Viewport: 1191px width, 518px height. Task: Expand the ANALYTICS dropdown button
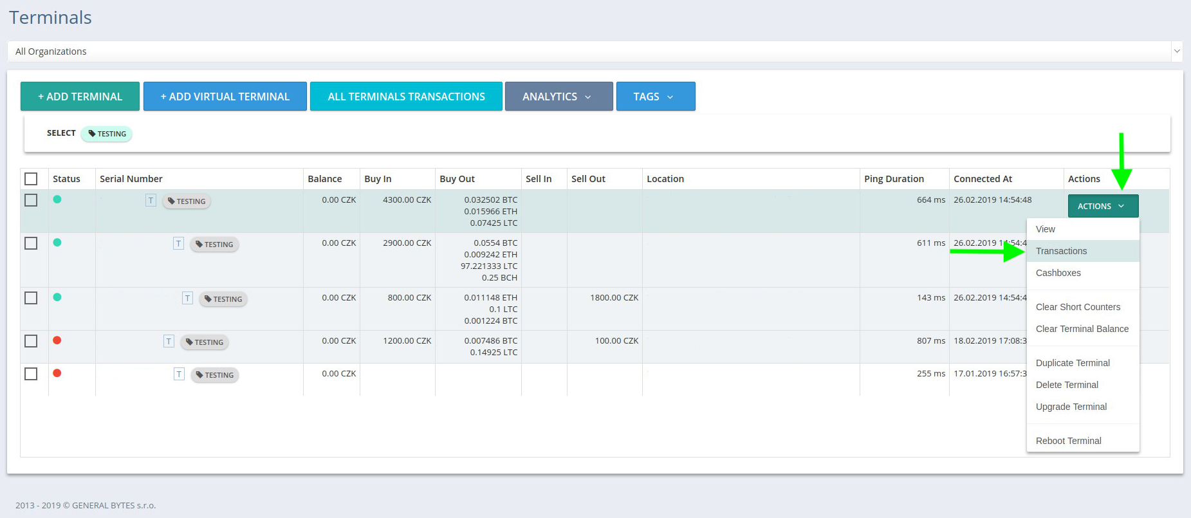click(559, 97)
